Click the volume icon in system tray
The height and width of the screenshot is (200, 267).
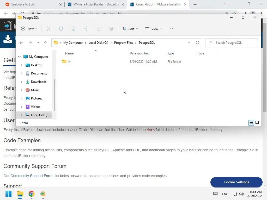click(241, 194)
